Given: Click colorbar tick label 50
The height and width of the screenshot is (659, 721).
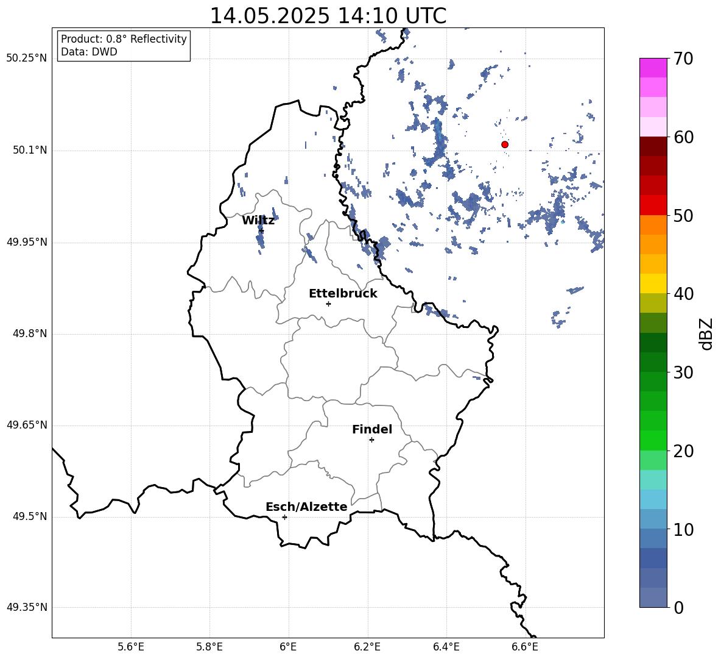Looking at the screenshot, I should pyautogui.click(x=683, y=215).
